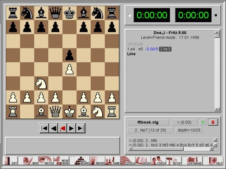
Task: Open the DATABASE toolbar icon
Action: 195,161
